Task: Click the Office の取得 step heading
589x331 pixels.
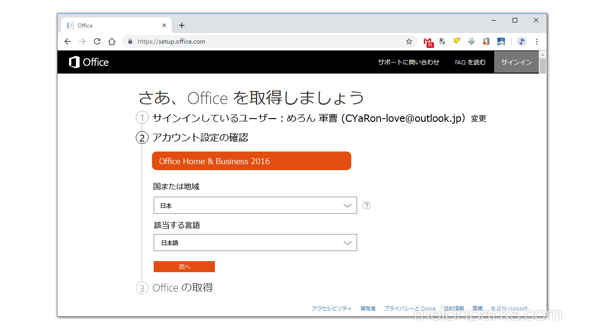Action: 183,288
